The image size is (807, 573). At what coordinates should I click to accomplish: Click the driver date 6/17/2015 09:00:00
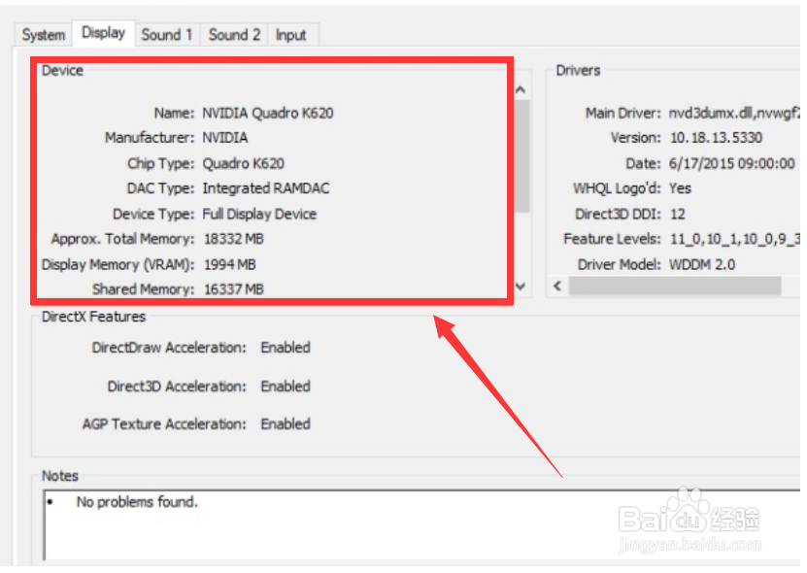point(732,163)
